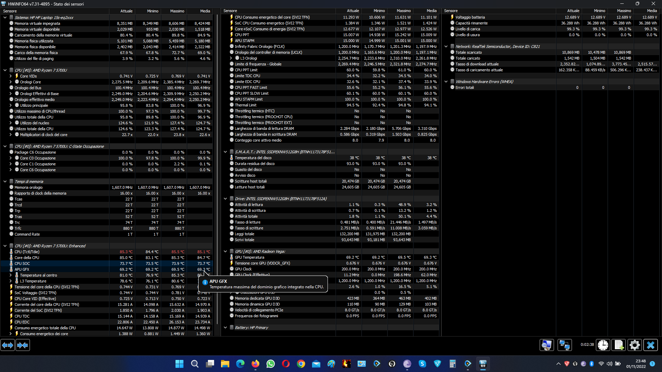The width and height of the screenshot is (662, 372).
Task: Expand the Temperature al centro row
Action: pos(11,275)
